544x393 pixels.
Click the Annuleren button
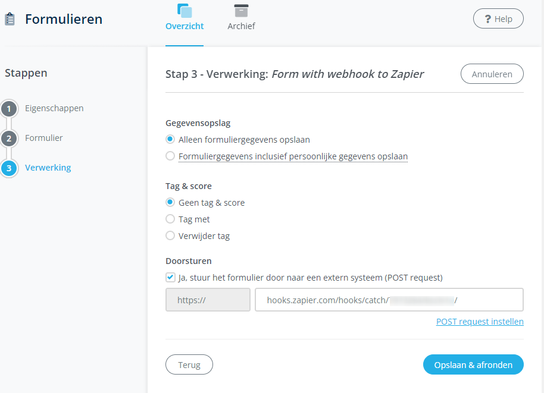[492, 74]
